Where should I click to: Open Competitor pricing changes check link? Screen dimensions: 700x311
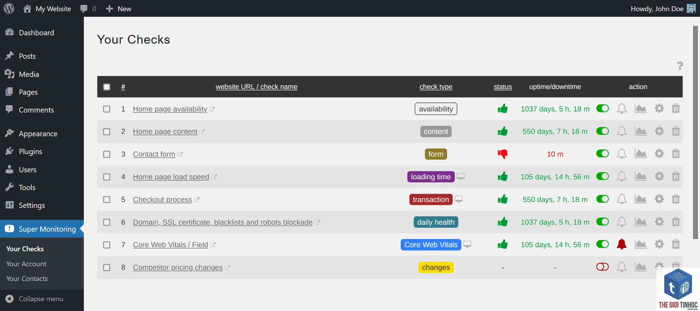point(178,267)
